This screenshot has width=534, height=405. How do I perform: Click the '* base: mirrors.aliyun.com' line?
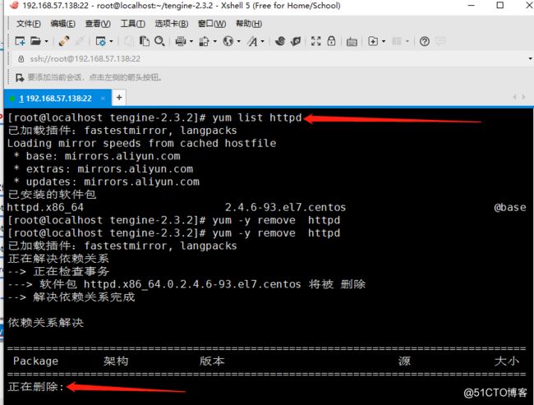click(x=97, y=156)
